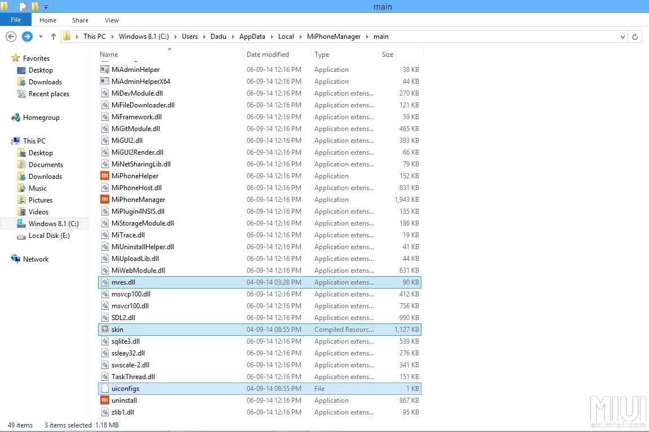Open Music under This PC

(37, 188)
